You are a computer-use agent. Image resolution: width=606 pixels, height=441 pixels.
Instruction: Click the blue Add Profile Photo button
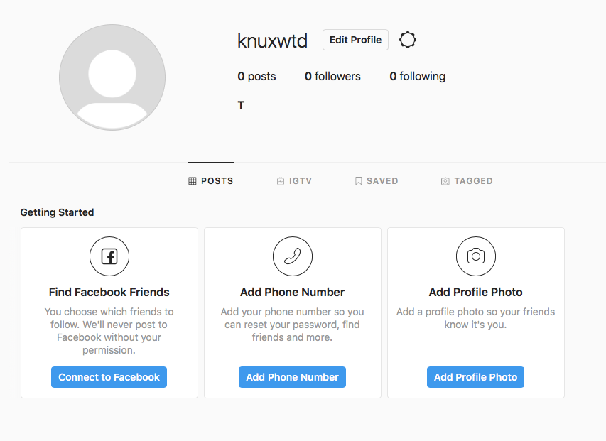475,377
